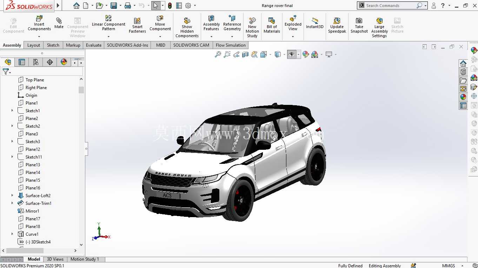Open Linear Component Pattern tool
This screenshot has width=478, height=268.
tap(108, 23)
